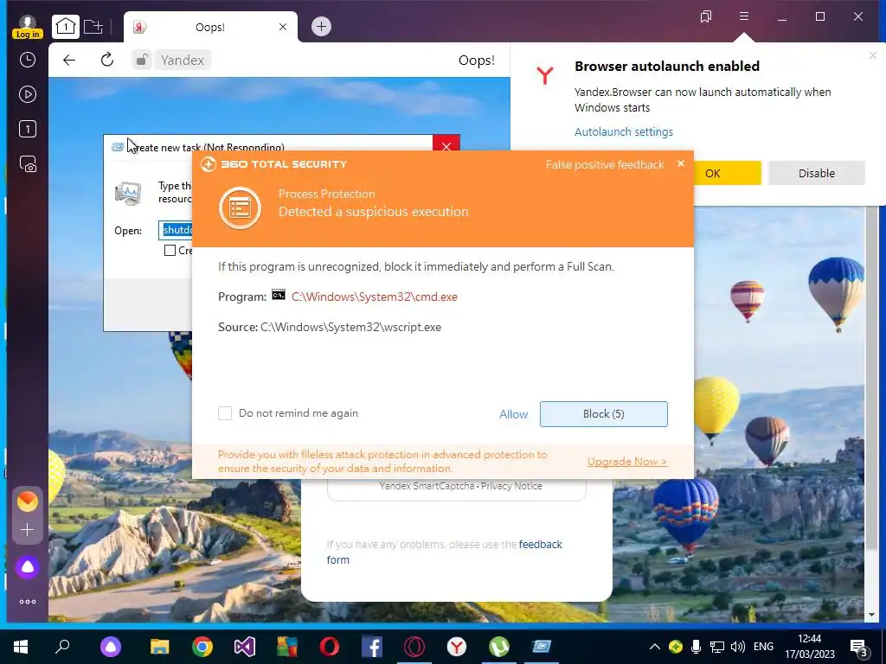
Task: Open the notification center
Action: [x=858, y=648]
